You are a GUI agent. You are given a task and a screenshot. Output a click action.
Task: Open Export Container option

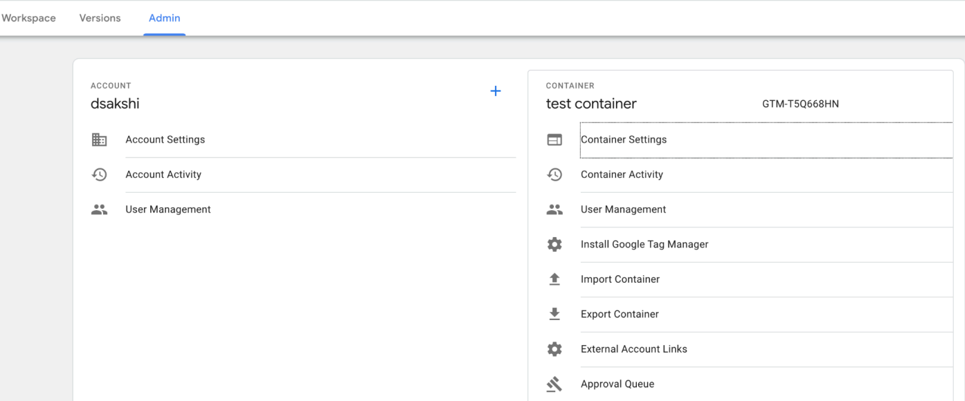click(620, 314)
